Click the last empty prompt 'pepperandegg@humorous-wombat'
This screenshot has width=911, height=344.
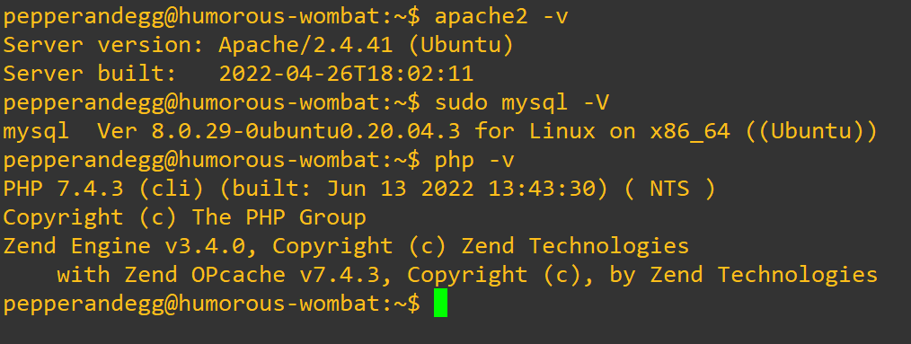click(191, 304)
